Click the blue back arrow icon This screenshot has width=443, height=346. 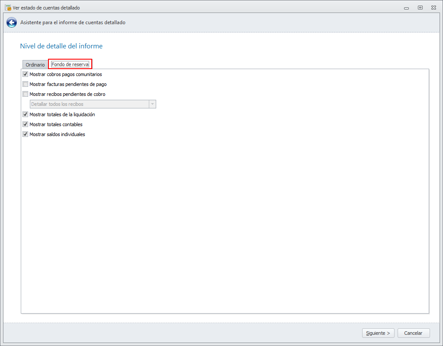pos(12,22)
